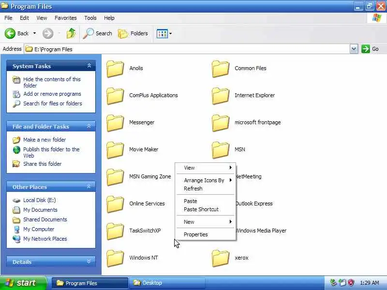Switch to Program Files taskbar button
Screen dimensions: 387x290
pos(90,283)
